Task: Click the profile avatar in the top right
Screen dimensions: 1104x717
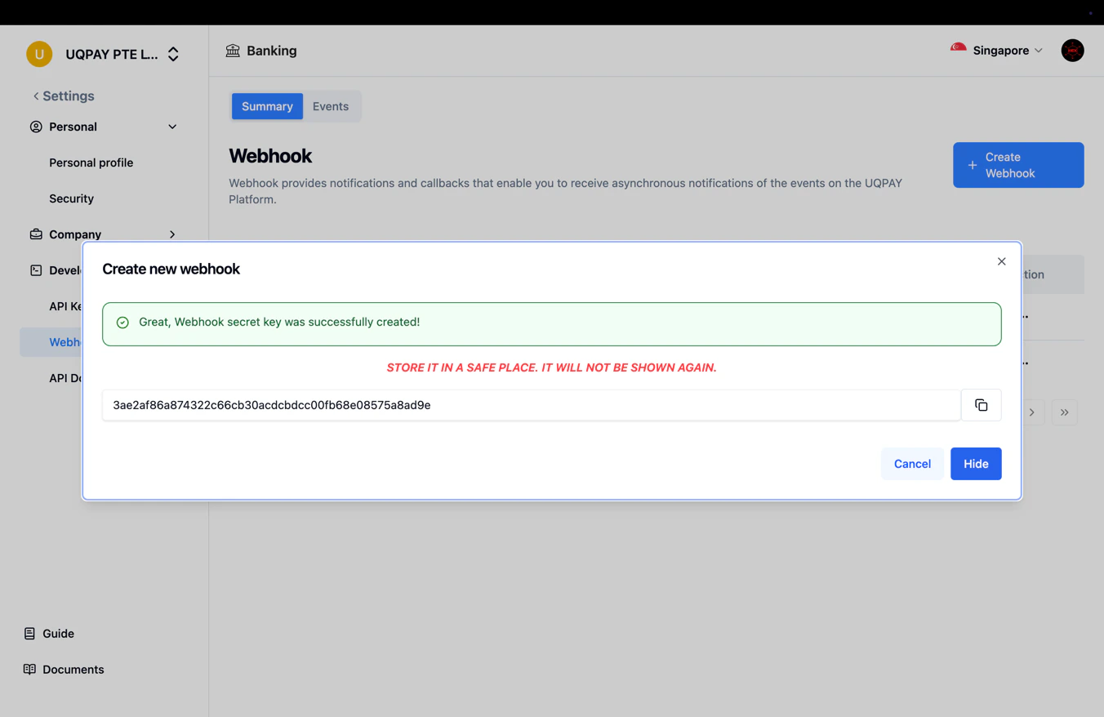Action: (1072, 50)
